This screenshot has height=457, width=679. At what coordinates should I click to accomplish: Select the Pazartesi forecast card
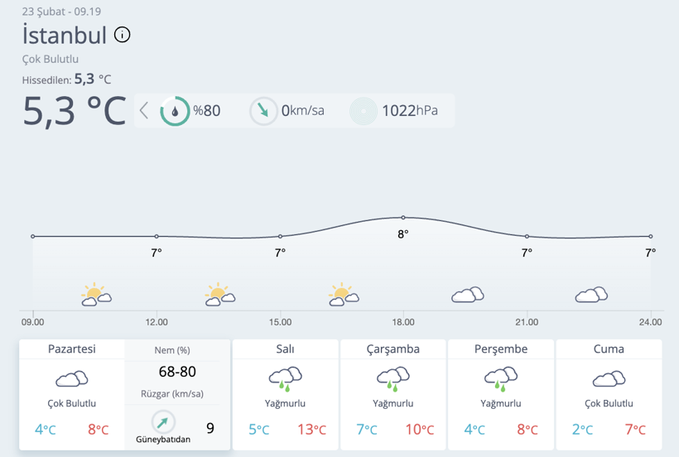pyautogui.click(x=72, y=395)
